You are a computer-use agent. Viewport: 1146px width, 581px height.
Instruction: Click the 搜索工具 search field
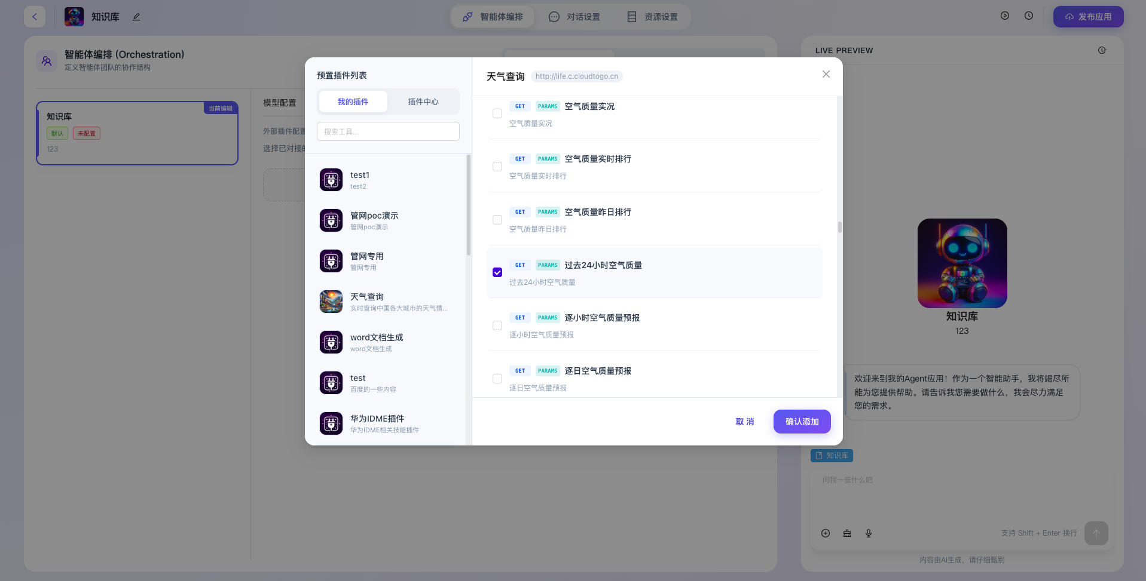pos(388,131)
